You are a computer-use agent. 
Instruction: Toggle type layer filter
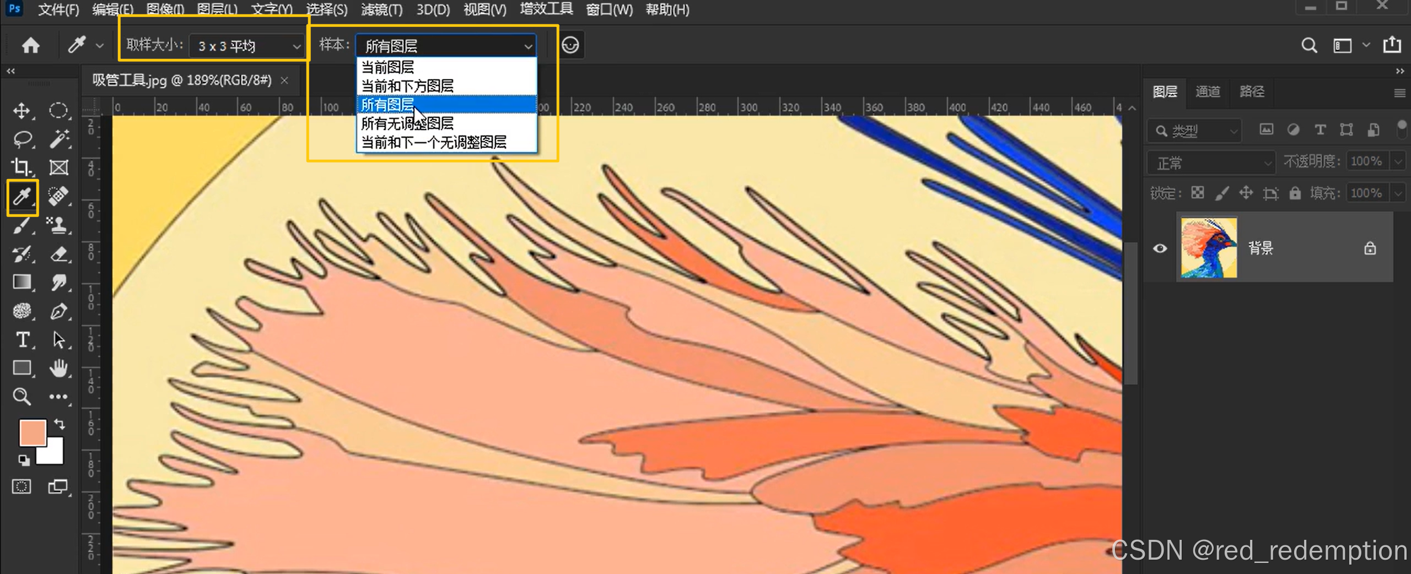click(x=1320, y=130)
